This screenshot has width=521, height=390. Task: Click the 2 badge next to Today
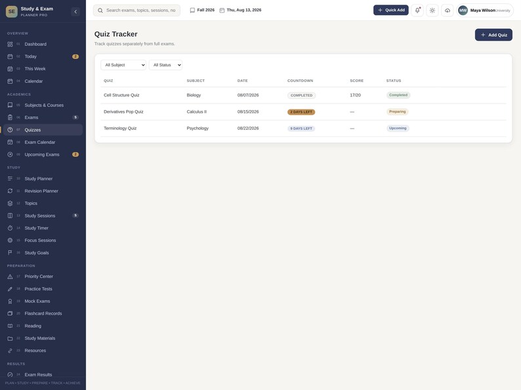coord(75,56)
